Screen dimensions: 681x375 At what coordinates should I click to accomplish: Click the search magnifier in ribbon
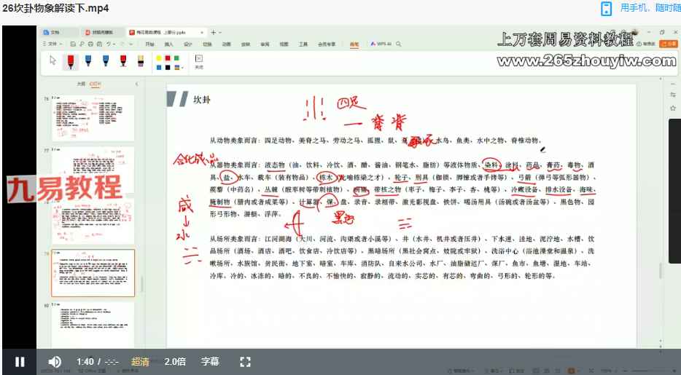tap(399, 44)
